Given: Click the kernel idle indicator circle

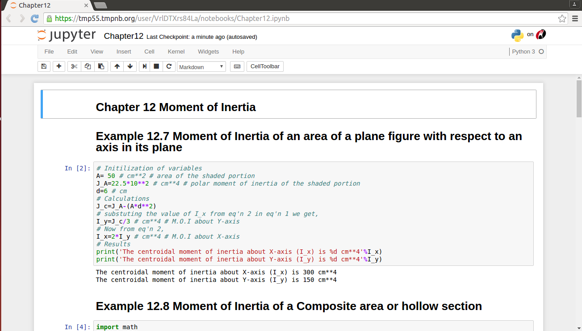Looking at the screenshot, I should (x=541, y=52).
